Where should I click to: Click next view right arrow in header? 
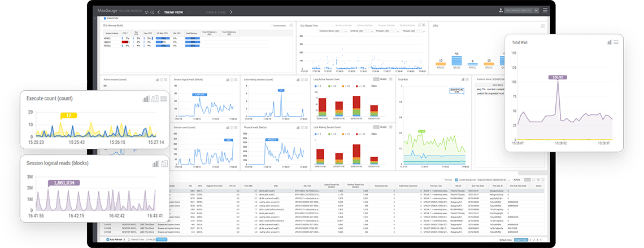pyautogui.click(x=231, y=11)
